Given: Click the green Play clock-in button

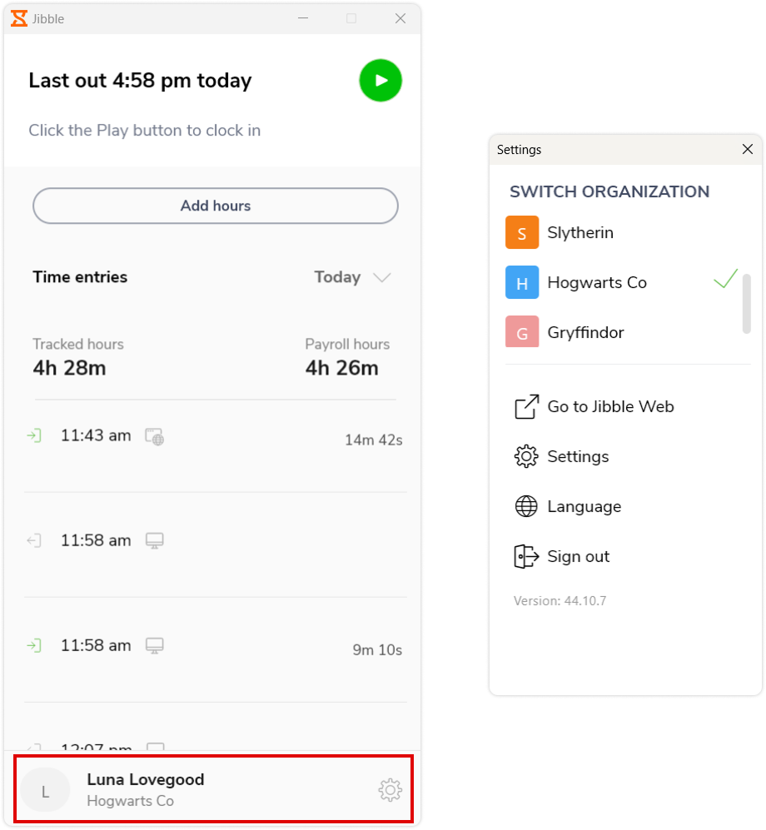Looking at the screenshot, I should [381, 81].
